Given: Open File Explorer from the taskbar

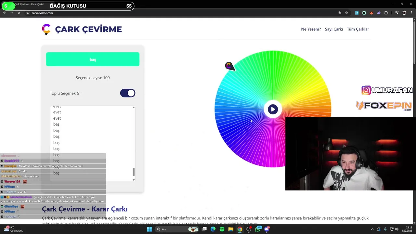Looking at the screenshot, I should (231, 229).
